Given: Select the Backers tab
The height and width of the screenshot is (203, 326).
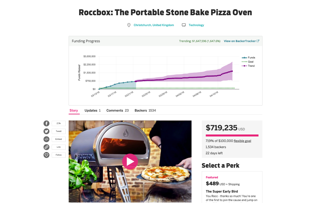Looking at the screenshot, I should pyautogui.click(x=145, y=110).
